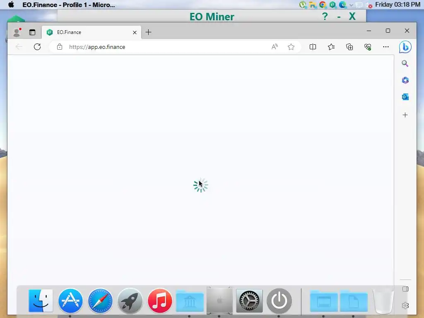This screenshot has height=318, width=424.
Task: Expand hidden tray icons chevron
Action: pyautogui.click(x=351, y=5)
